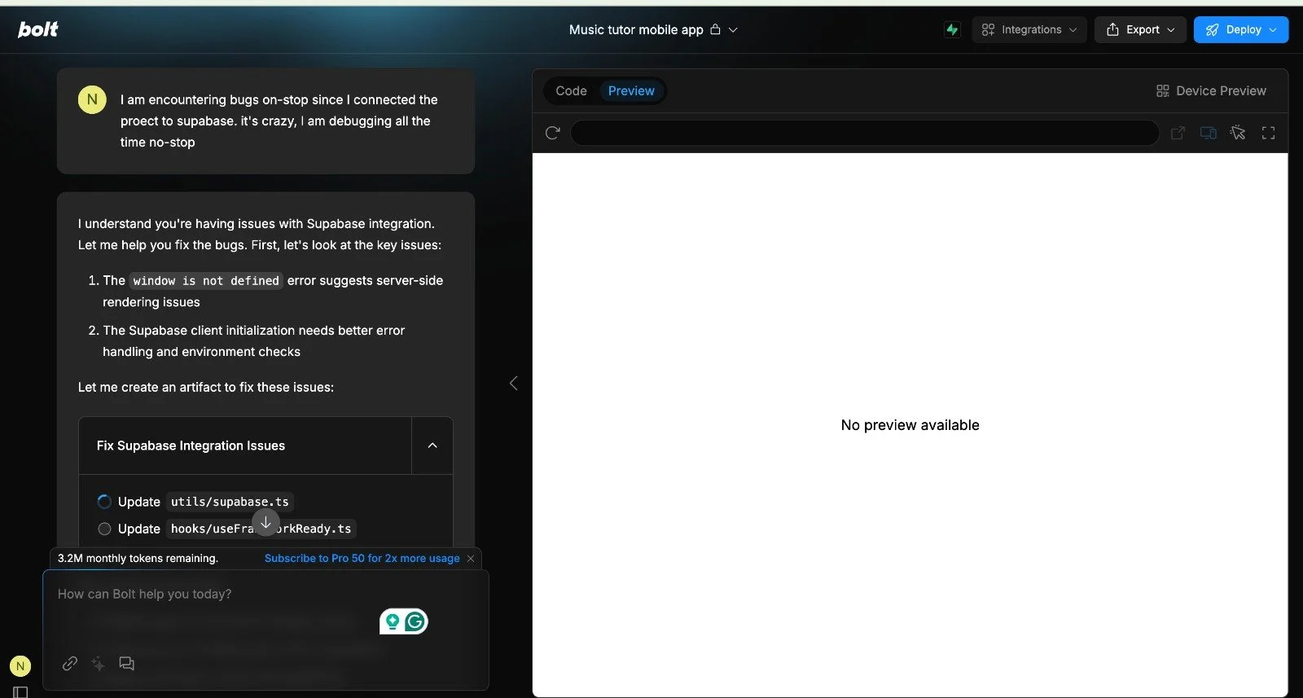This screenshot has width=1303, height=698.
Task: Click the enhance prompt sparkle icon
Action: tap(99, 663)
